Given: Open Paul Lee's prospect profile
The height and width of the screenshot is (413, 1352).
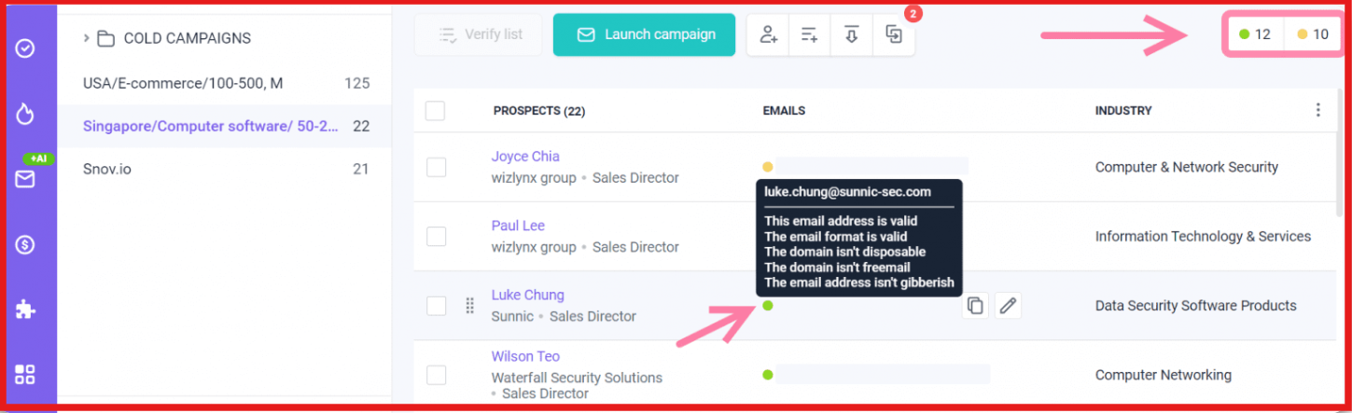Looking at the screenshot, I should tap(518, 226).
